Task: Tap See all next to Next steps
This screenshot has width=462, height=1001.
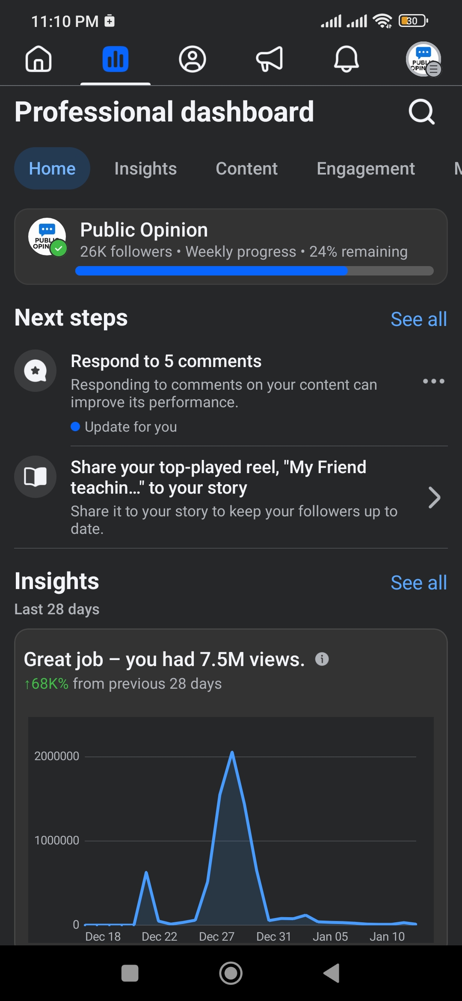Action: [418, 319]
